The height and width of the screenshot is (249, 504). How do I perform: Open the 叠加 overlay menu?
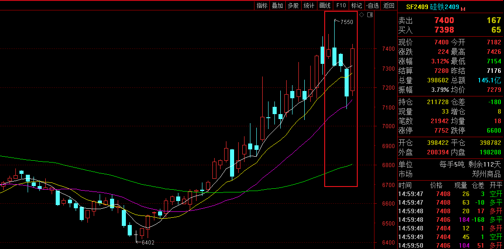click(x=278, y=5)
